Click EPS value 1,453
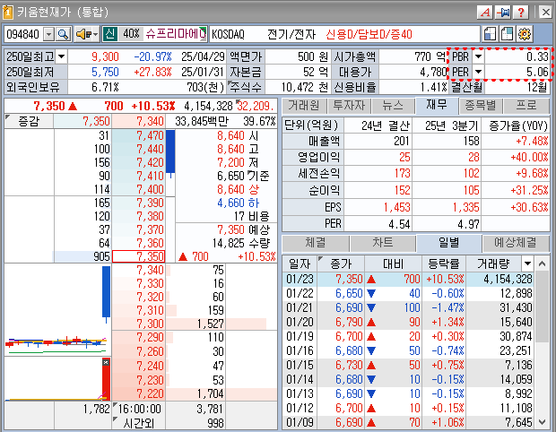This screenshot has width=556, height=432. [396, 207]
